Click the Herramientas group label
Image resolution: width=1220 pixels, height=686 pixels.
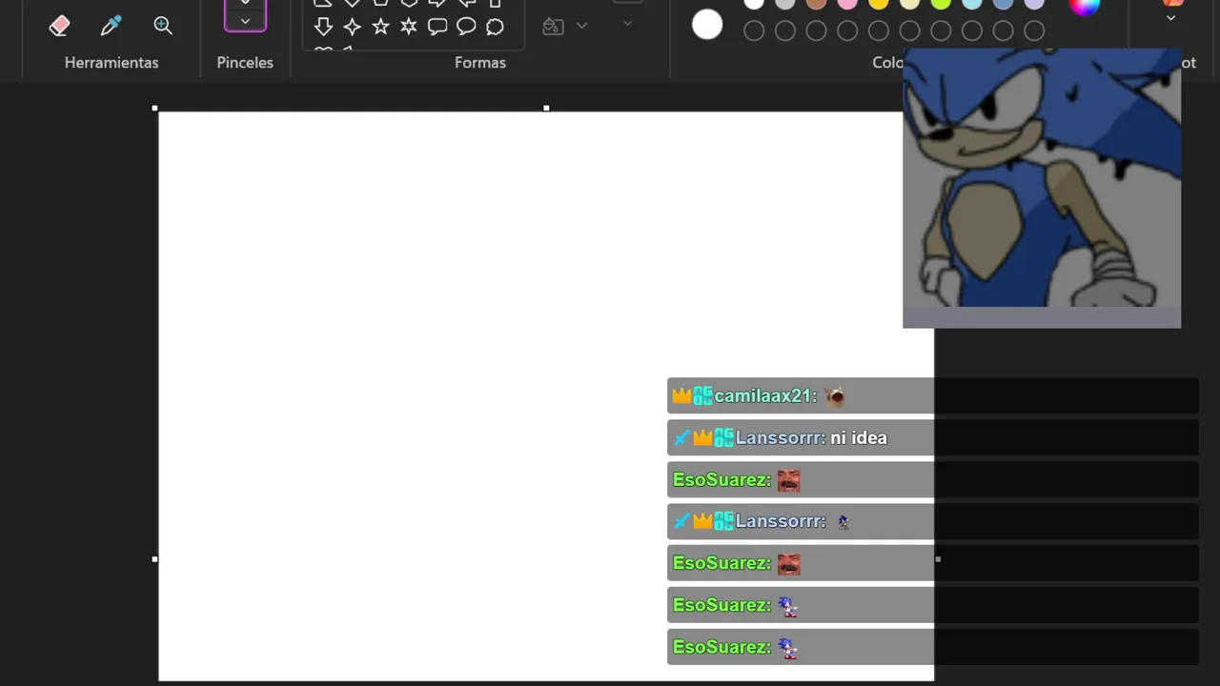tap(112, 63)
